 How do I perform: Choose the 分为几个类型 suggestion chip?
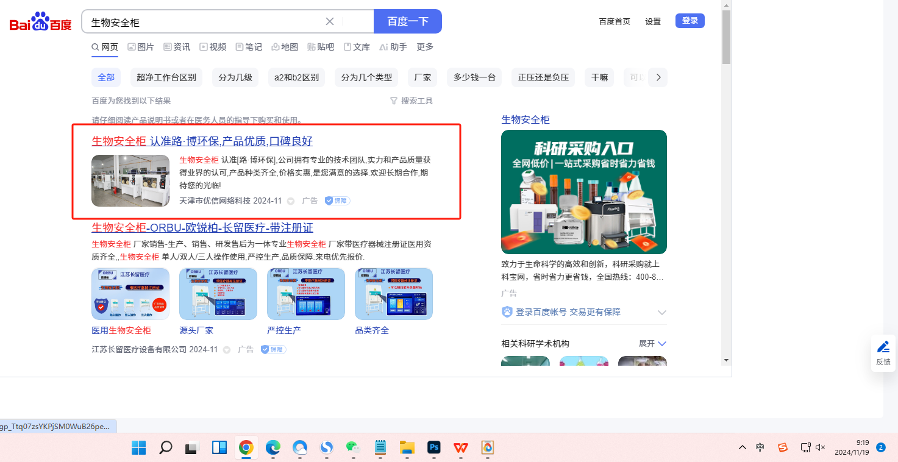366,77
